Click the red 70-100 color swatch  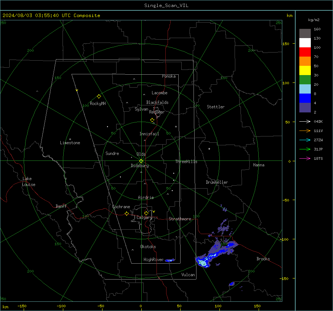click(x=305, y=52)
